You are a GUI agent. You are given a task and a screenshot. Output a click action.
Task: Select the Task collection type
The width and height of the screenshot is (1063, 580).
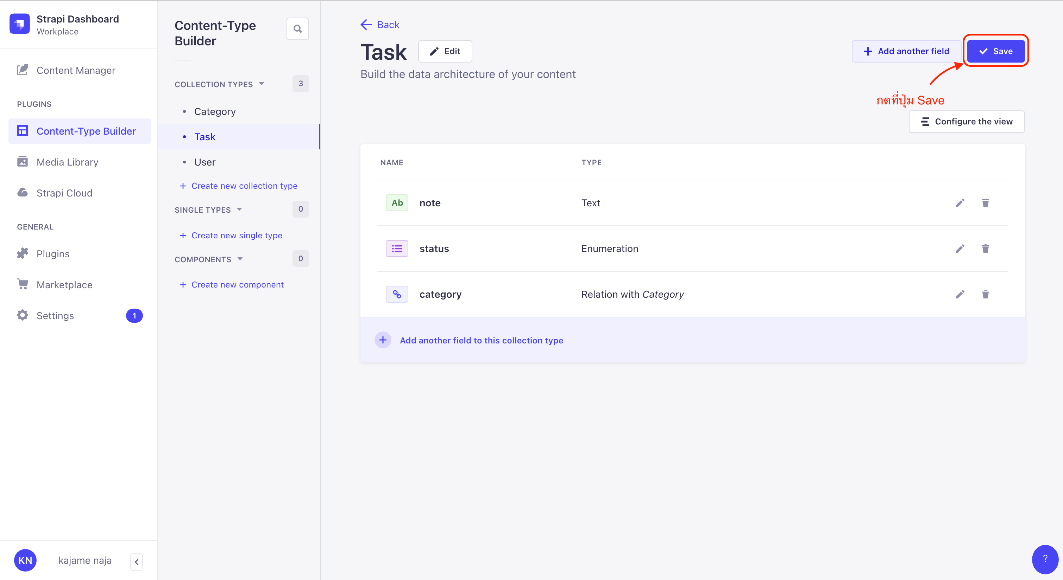[x=205, y=136]
